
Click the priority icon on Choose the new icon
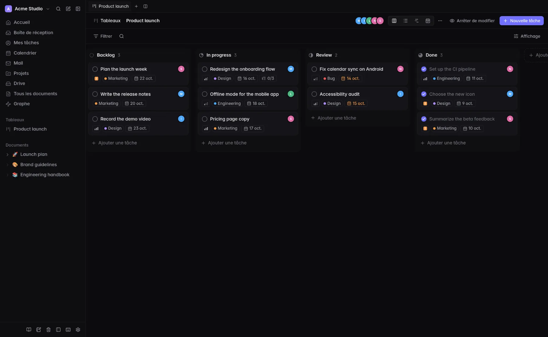pyautogui.click(x=425, y=103)
